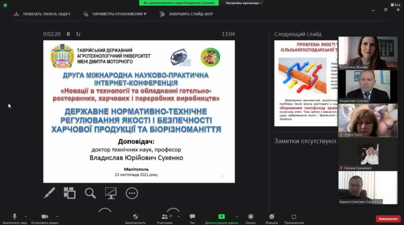Screen dimensions: 404x225
Task: Click the Show Taskbar presenter option
Action: (x=42, y=14)
